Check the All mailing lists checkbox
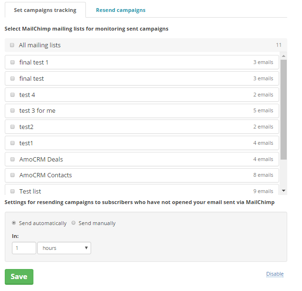This screenshot has height=291, width=302. point(12,45)
